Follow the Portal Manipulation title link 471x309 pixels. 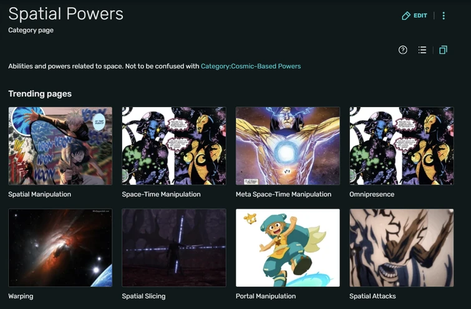tap(266, 297)
